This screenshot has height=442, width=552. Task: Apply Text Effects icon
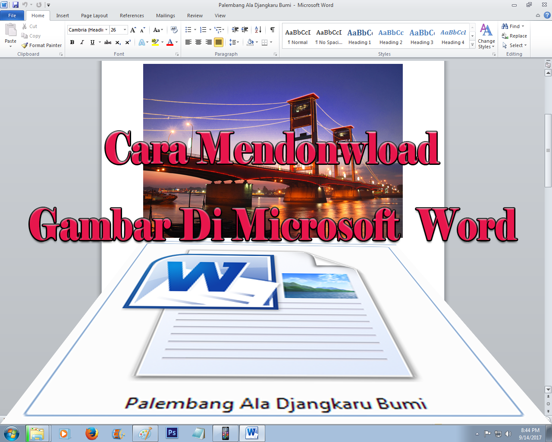pyautogui.click(x=141, y=42)
